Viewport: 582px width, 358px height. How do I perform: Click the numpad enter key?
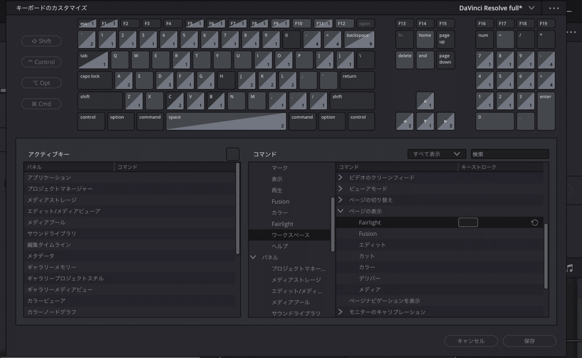tap(546, 111)
